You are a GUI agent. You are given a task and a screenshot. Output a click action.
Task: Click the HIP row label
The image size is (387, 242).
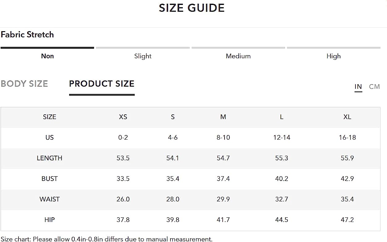[49, 220]
